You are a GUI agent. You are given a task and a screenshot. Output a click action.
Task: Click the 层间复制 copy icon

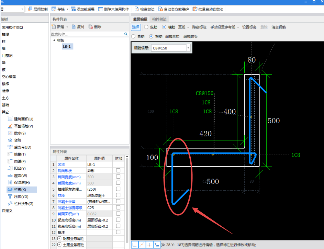pyautogui.click(x=30, y=9)
